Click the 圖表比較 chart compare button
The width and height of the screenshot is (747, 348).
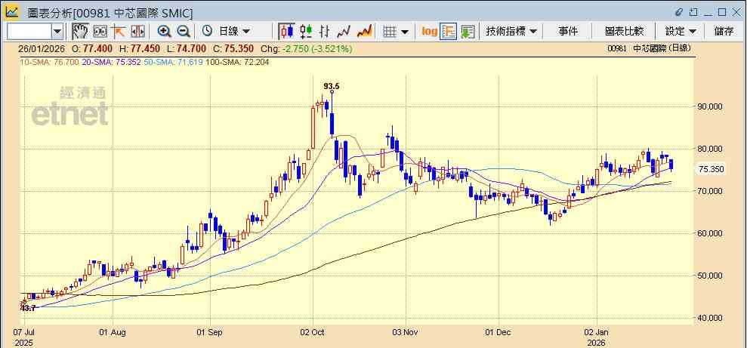625,32
